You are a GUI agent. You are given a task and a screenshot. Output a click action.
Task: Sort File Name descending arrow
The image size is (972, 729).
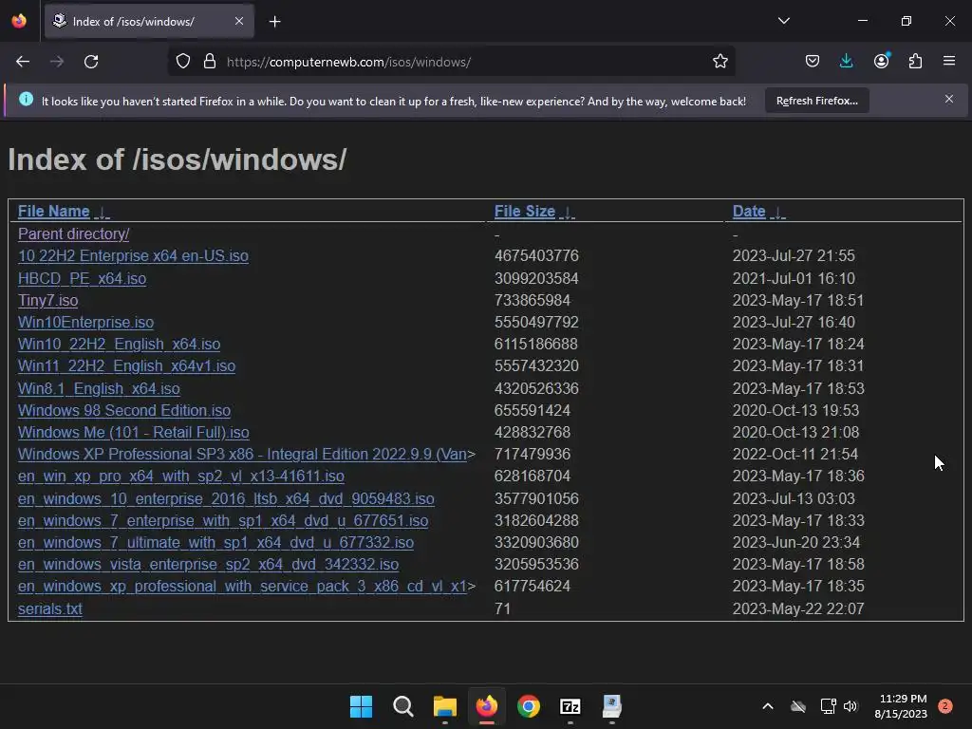(102, 213)
